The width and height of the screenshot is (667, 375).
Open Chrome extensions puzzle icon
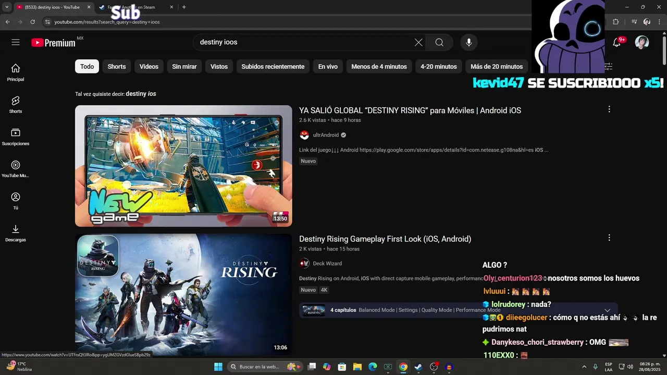616,22
